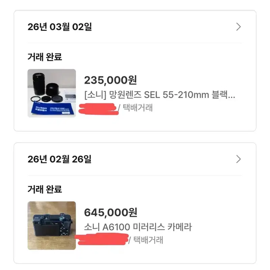Screen dimensions: 270x270
Task: Click the redacted seller name on lens order
Action: (x=98, y=109)
